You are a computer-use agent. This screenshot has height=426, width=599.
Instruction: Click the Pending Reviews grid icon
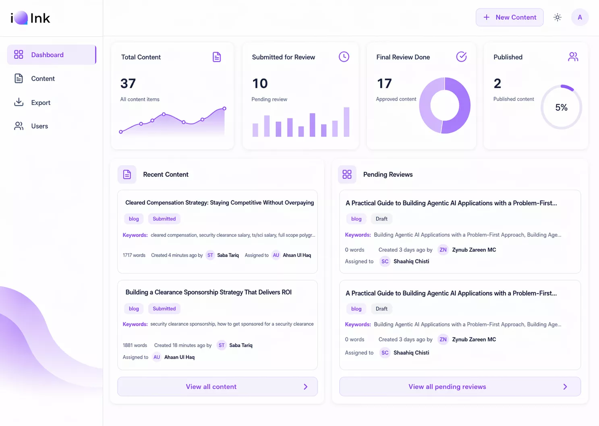coord(347,174)
